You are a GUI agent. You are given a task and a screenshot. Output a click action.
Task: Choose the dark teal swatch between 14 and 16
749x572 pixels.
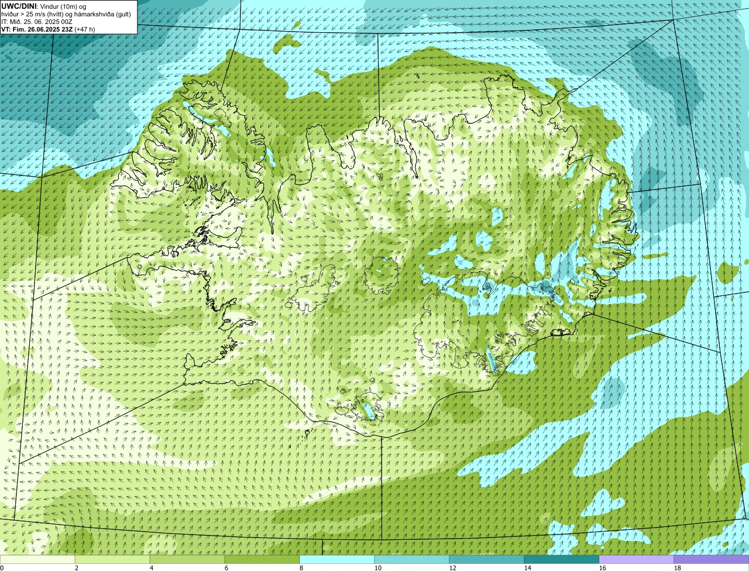(x=562, y=560)
